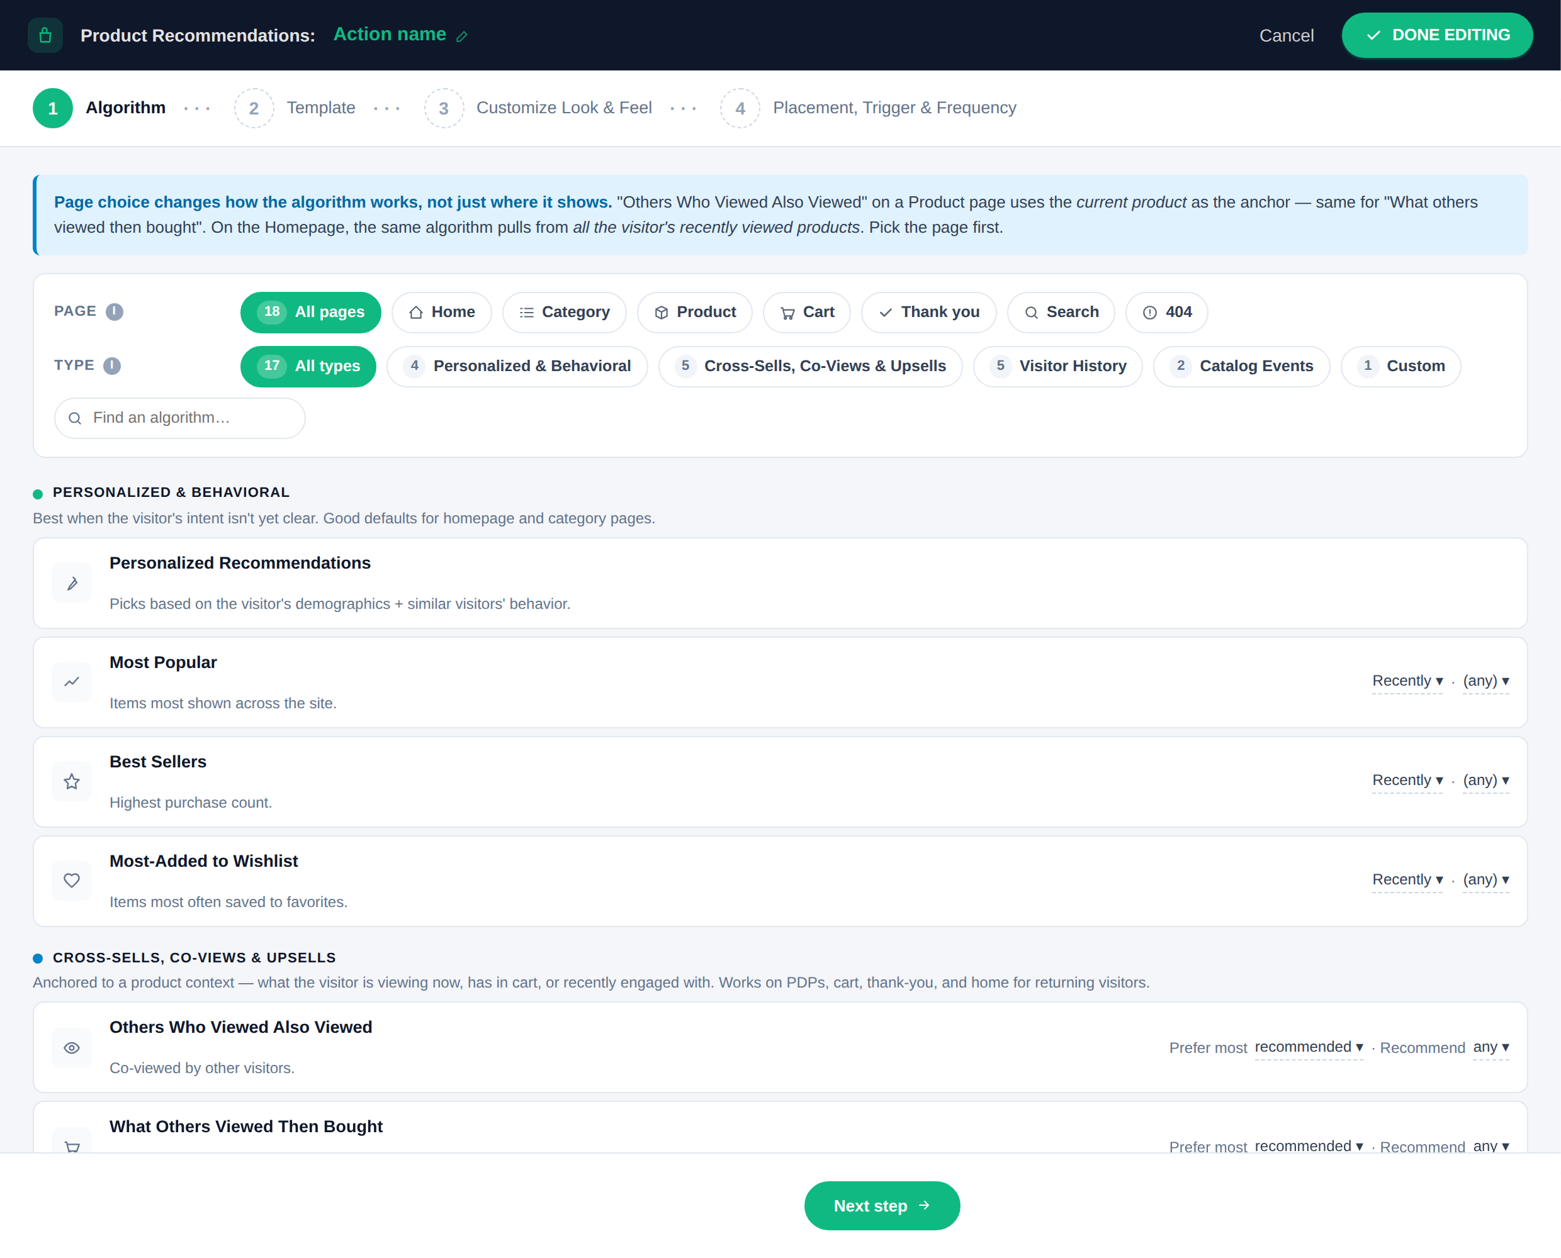The width and height of the screenshot is (1561, 1258).
Task: Filter type Catalog Events
Action: (x=1241, y=367)
